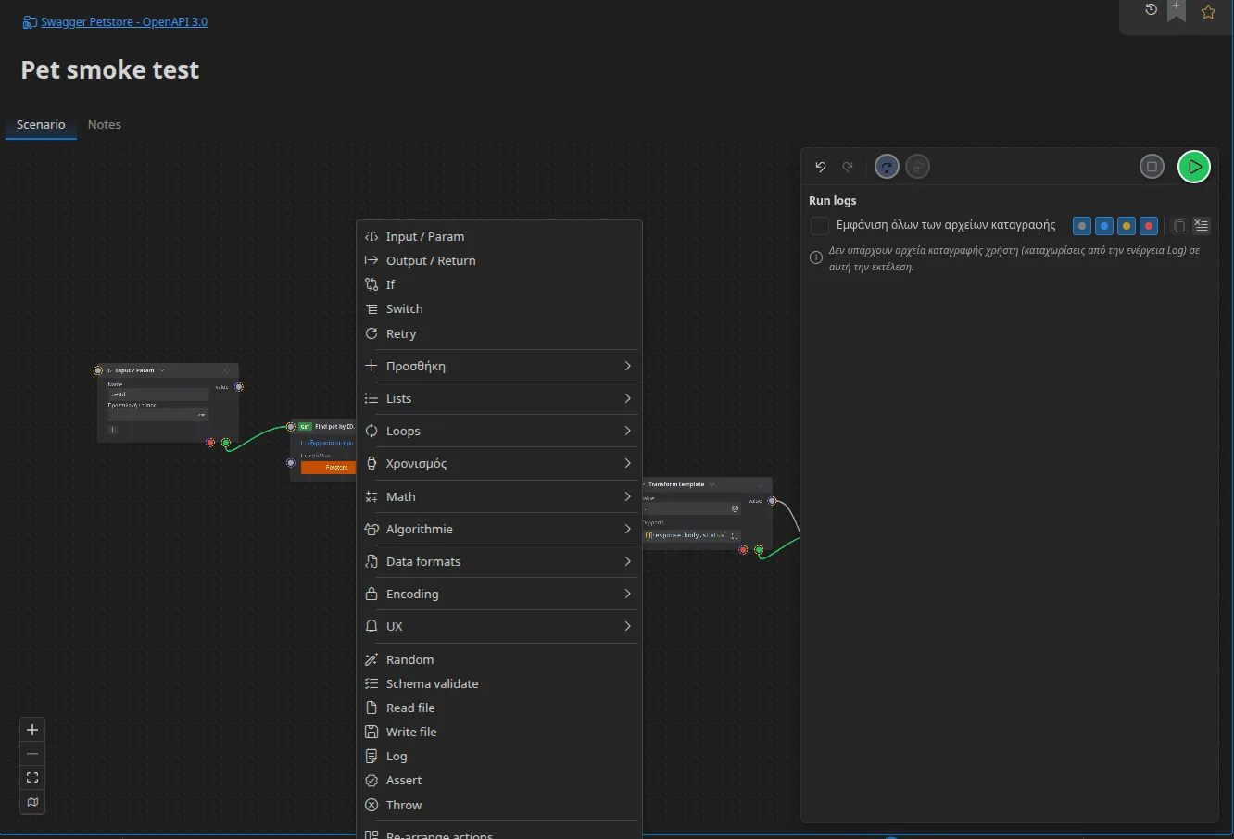Zoom in the canvas with plus control
Screen dimensions: 1234x839
32,730
